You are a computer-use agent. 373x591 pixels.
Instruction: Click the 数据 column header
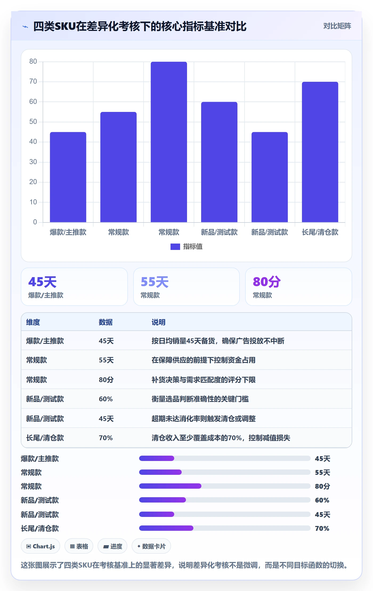[106, 322]
